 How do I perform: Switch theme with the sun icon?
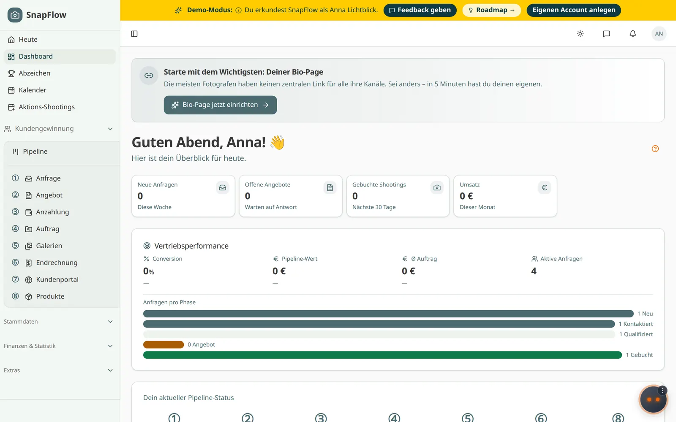click(x=580, y=34)
